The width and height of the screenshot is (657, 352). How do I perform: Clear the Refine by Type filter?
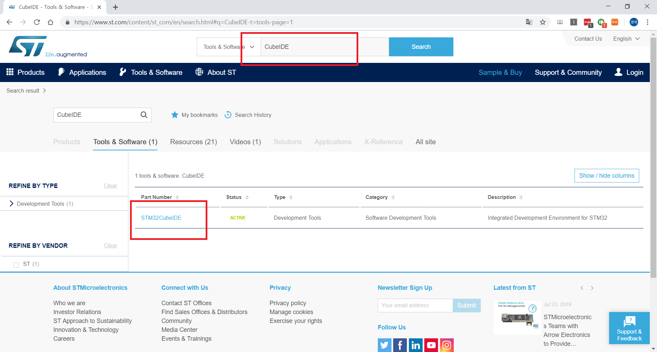111,186
